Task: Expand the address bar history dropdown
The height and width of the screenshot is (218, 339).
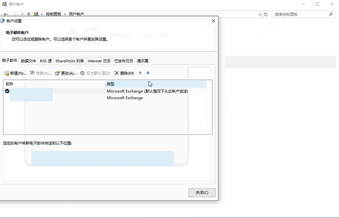Action: click(260, 14)
